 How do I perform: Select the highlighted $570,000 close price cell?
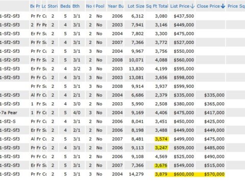214,174
